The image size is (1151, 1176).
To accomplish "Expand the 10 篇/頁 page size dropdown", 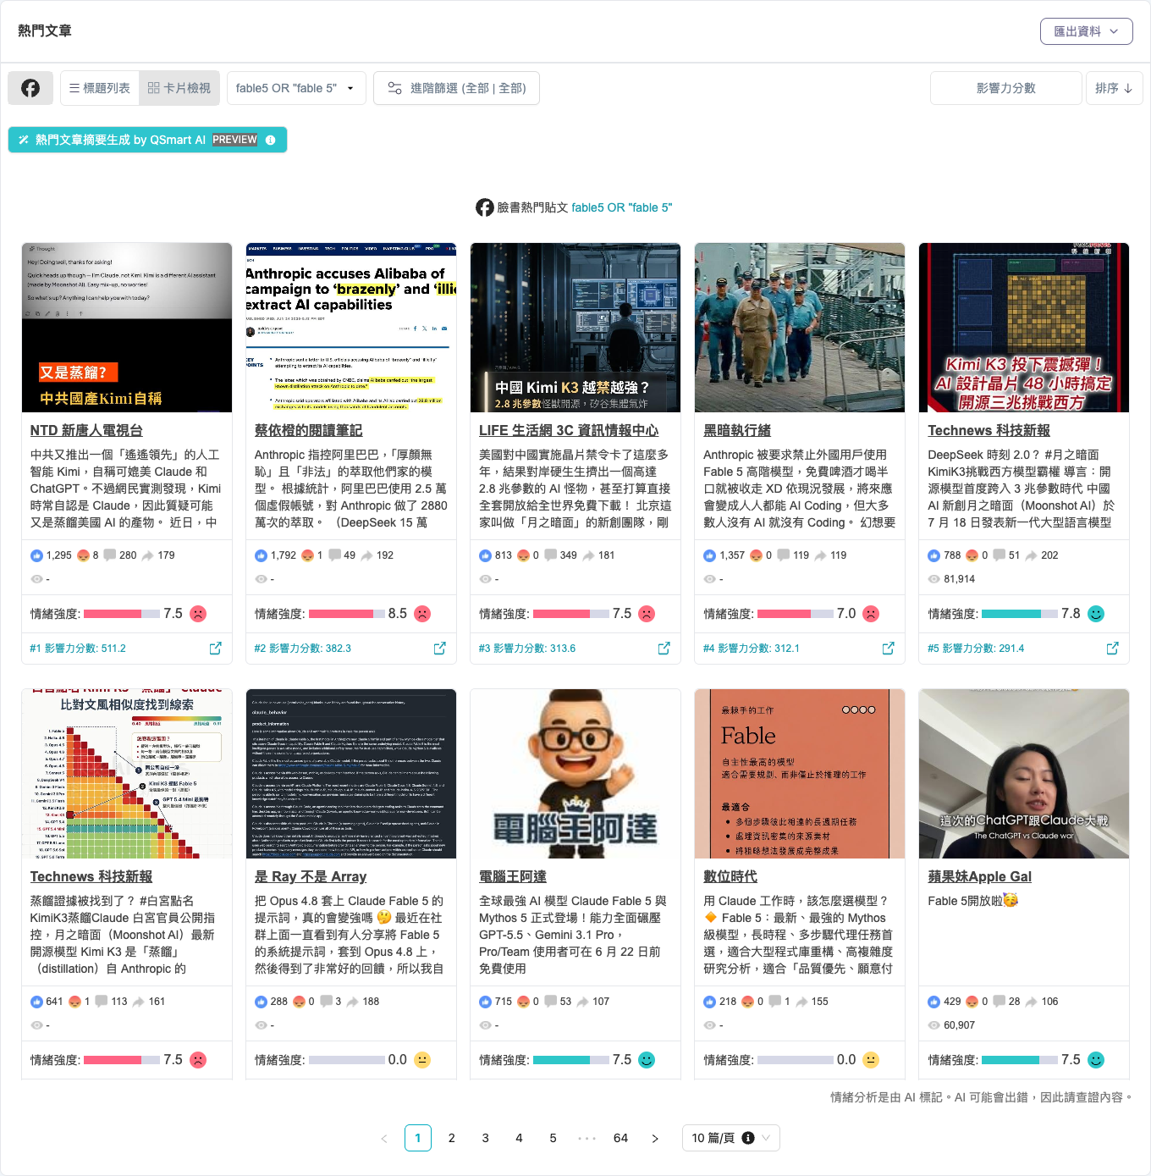I will tap(731, 1138).
